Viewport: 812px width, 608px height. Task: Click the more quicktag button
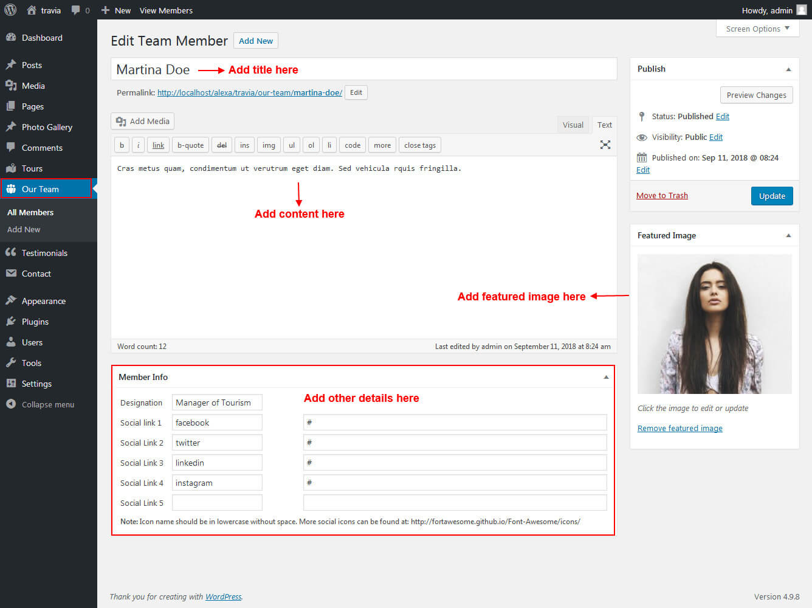point(382,145)
